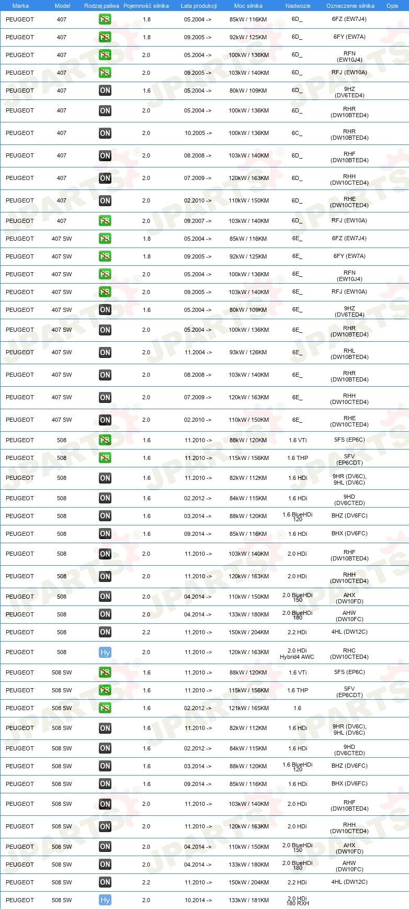Click the Marka column header
409x909 pixels.
[20, 6]
